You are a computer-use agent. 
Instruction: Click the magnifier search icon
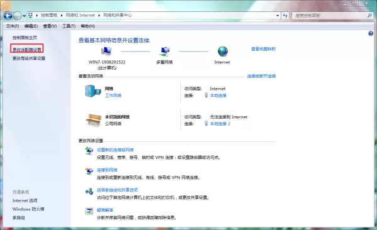tap(369, 16)
